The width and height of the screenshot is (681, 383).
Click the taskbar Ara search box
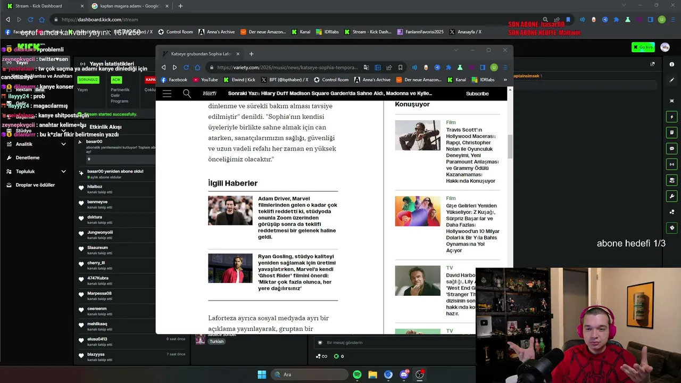pyautogui.click(x=309, y=374)
